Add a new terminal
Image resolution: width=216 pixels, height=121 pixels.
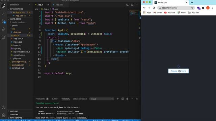[x=117, y=99]
